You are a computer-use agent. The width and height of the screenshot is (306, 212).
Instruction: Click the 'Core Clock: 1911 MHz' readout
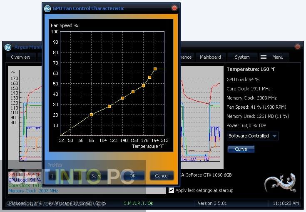249,89
